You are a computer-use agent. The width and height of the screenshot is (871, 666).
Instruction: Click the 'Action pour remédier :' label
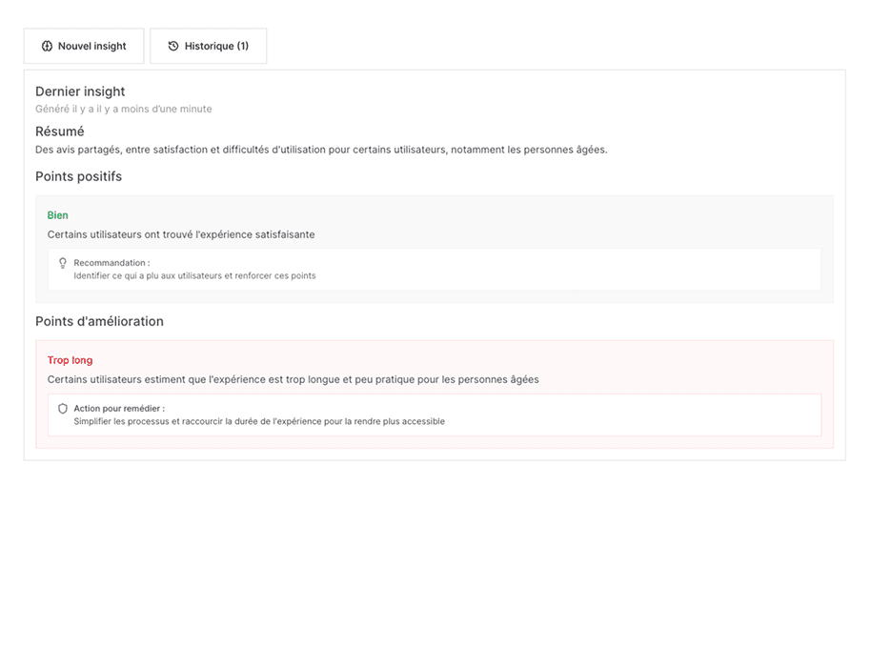tap(119, 409)
